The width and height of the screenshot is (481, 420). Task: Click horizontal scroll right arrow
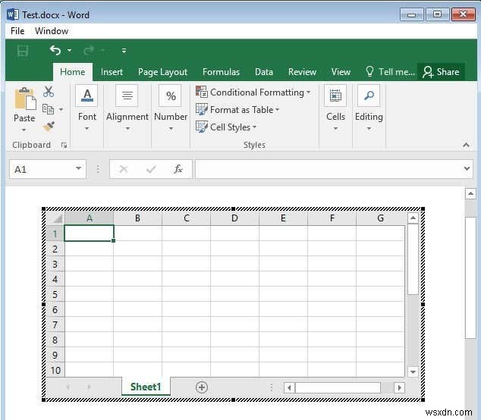point(399,388)
